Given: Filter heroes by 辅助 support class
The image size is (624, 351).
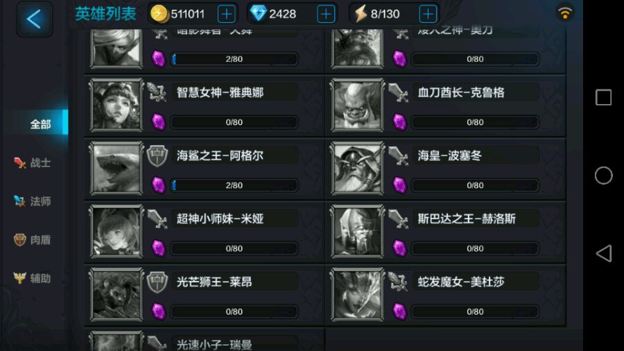Looking at the screenshot, I should coord(33,278).
